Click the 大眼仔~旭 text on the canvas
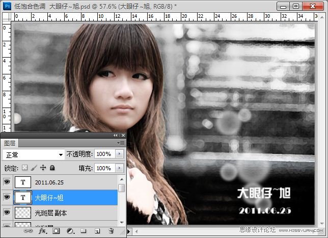The width and height of the screenshot is (328, 238). pos(264,193)
